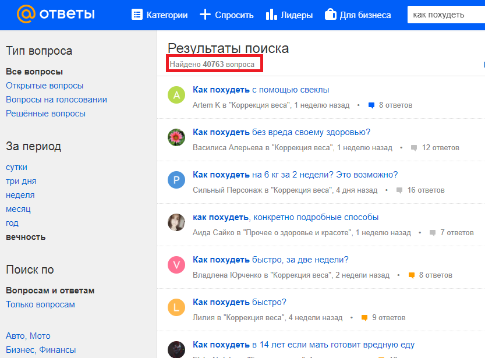Show only Решённые вопросы
Screen dimensions: 485x358
(45, 114)
